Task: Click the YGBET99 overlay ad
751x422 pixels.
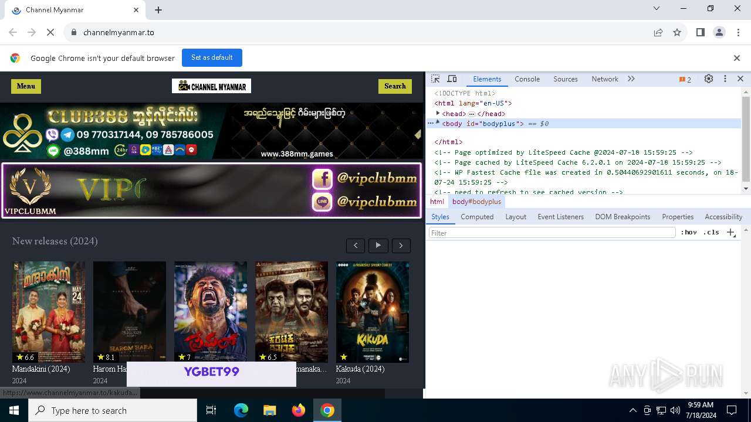Action: (x=211, y=373)
